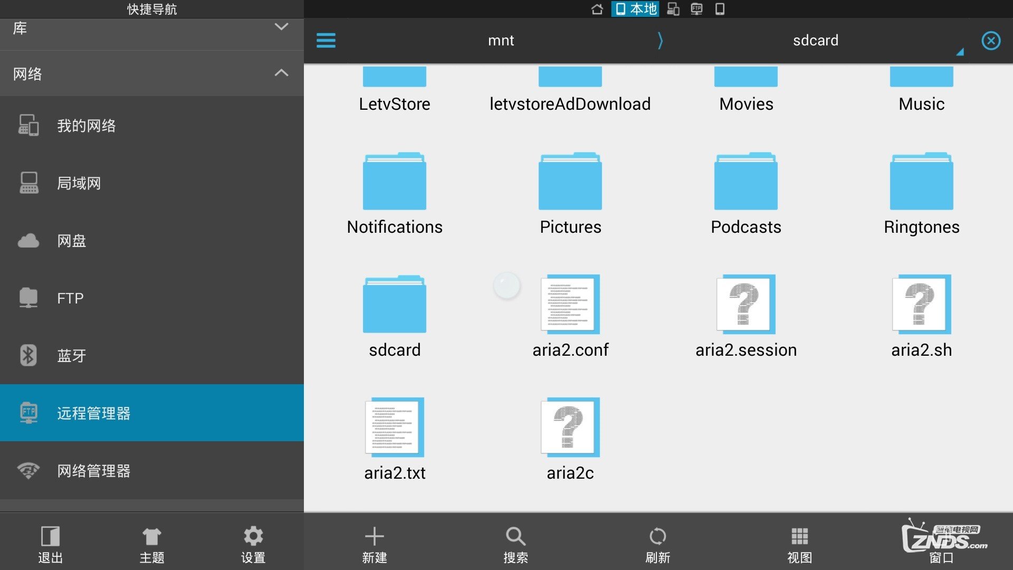The height and width of the screenshot is (570, 1013).
Task: Go to home icon in top bar
Action: tap(597, 9)
